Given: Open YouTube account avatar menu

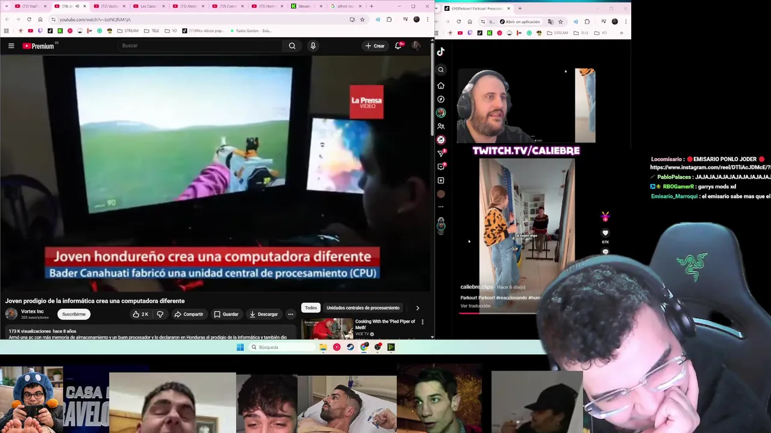Looking at the screenshot, I should [x=416, y=46].
